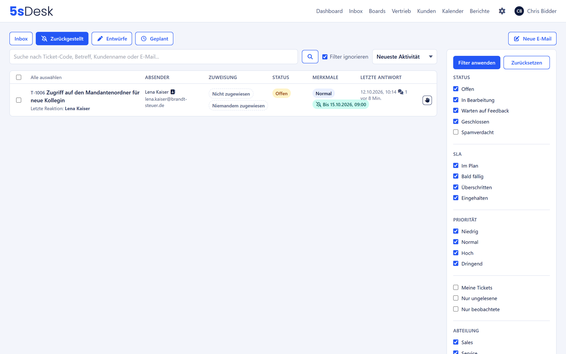
Task: Open Kunden in top navigation
Action: coord(426,11)
